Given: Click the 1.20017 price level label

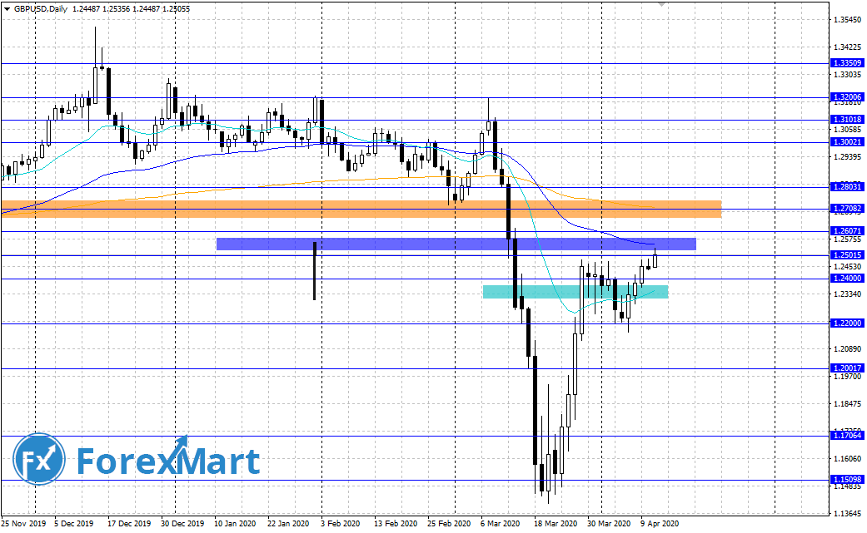Looking at the screenshot, I should tap(847, 368).
